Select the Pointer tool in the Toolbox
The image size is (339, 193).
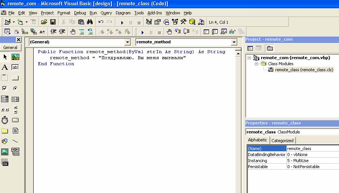(5, 57)
